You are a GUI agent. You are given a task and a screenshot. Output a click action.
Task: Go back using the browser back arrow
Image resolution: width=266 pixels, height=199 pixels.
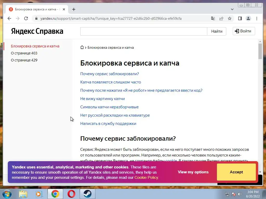[9, 18]
